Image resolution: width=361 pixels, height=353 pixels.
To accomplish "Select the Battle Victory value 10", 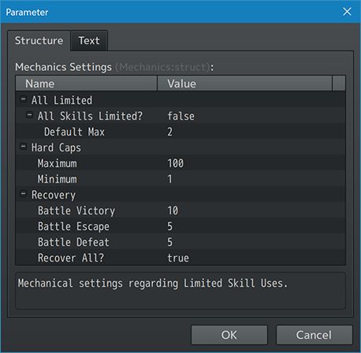I will click(x=173, y=210).
